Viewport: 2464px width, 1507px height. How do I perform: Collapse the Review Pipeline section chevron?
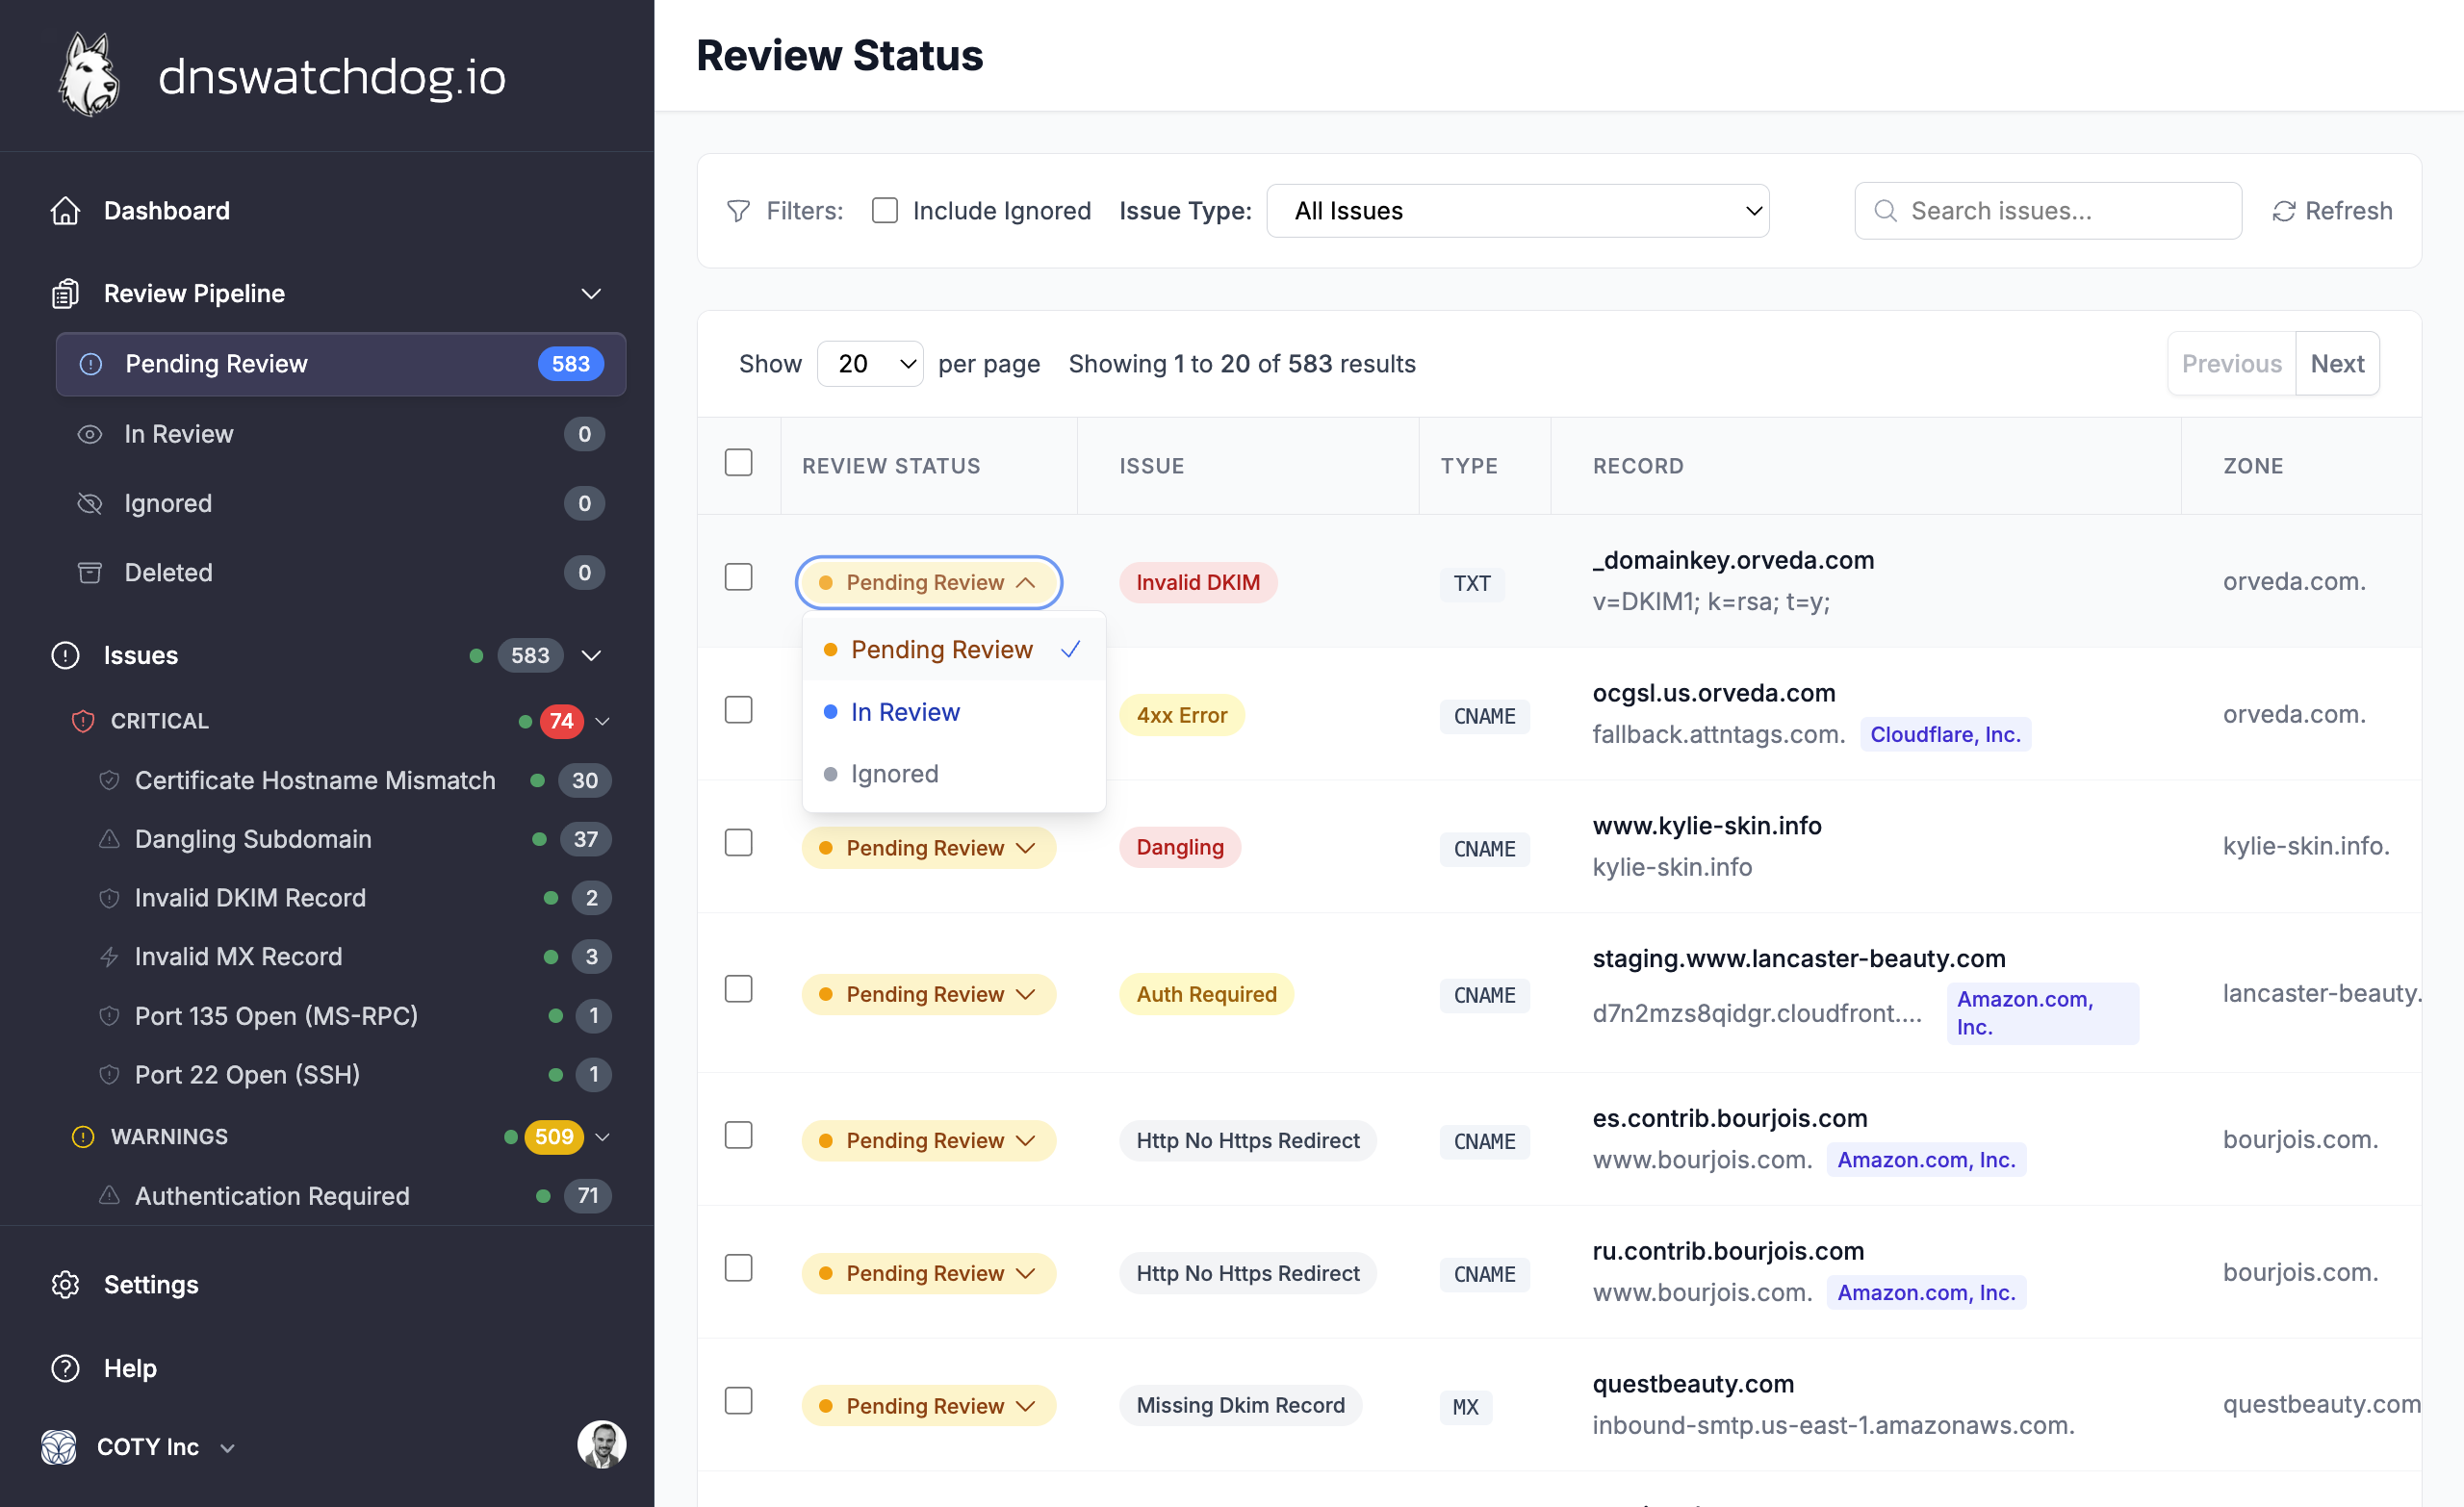tap(591, 294)
